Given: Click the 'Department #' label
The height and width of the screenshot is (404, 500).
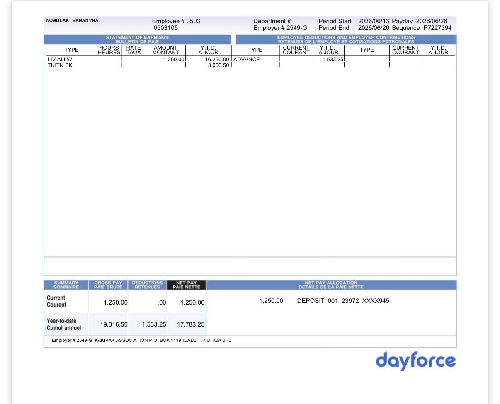Looking at the screenshot, I should (x=272, y=21).
